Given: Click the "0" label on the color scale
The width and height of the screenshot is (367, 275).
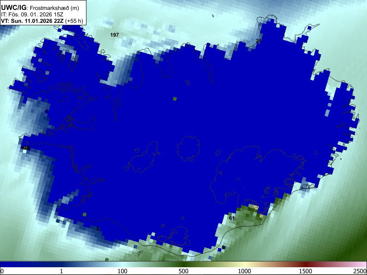Looking at the screenshot, I should (x=2, y=271).
